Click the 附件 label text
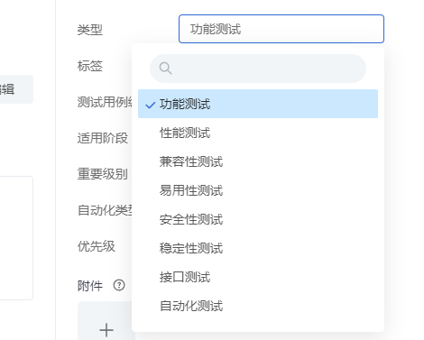This screenshot has height=340, width=424. click(90, 285)
